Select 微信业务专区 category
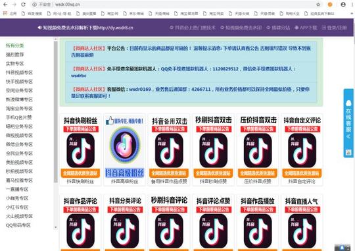Viewport: 355px width, 251px height. (19, 144)
